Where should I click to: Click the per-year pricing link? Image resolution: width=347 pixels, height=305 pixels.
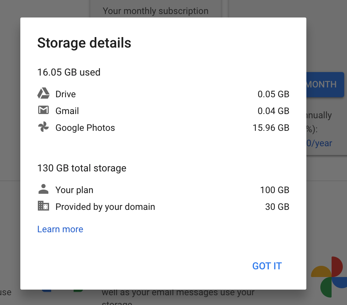(x=319, y=143)
